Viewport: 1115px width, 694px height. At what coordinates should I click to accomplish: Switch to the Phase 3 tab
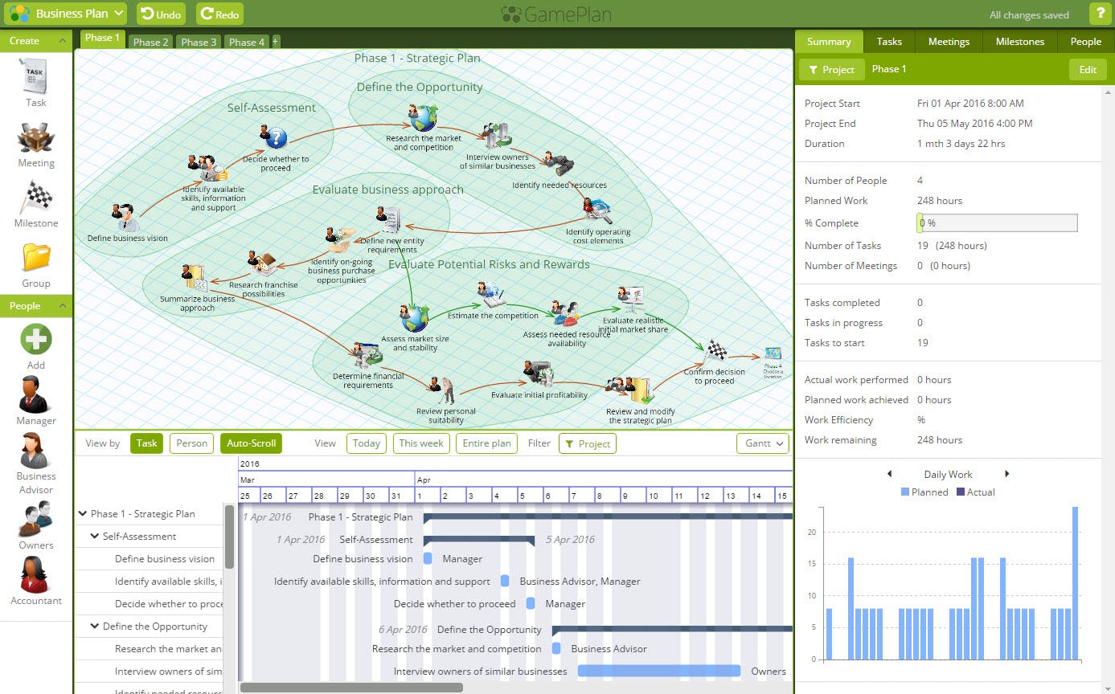[x=198, y=42]
